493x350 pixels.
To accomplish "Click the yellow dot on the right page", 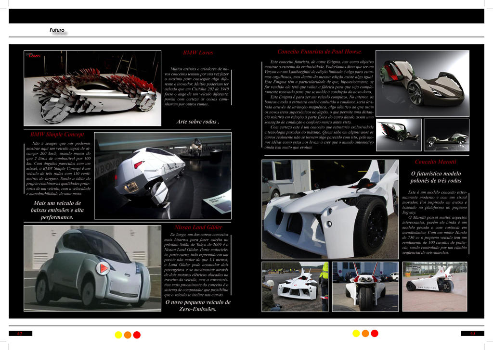I will (355, 333).
